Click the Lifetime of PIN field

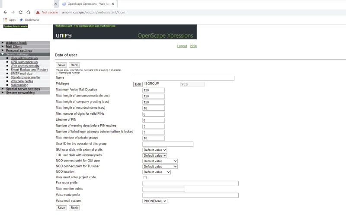click(154, 120)
